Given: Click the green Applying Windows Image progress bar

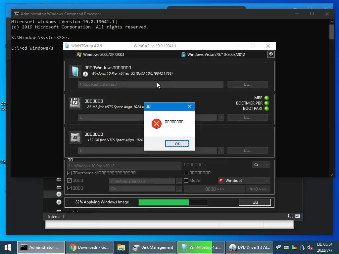Looking at the screenshot, I should [173, 202].
